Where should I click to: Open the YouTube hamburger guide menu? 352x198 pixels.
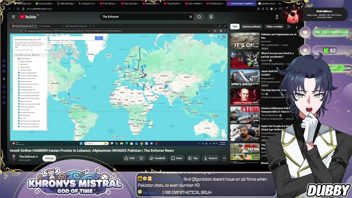tap(13, 17)
